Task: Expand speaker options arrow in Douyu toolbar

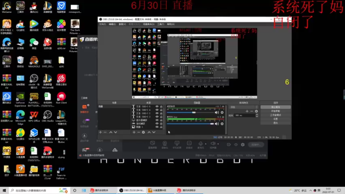Action: 218,144
